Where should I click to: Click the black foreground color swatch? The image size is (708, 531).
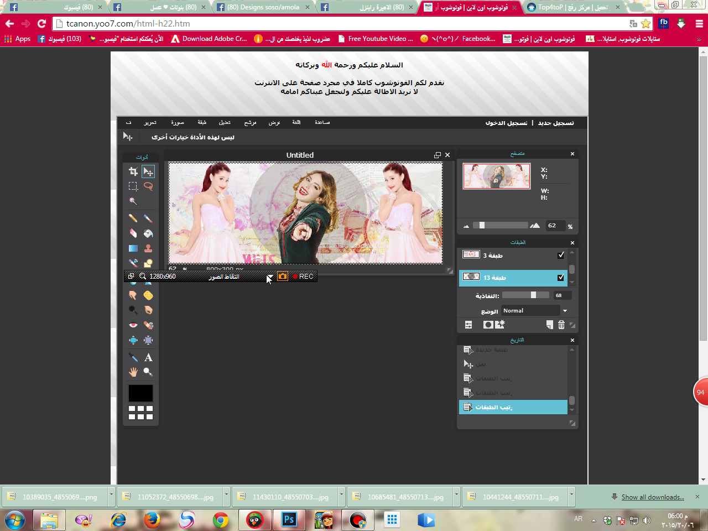(x=140, y=393)
